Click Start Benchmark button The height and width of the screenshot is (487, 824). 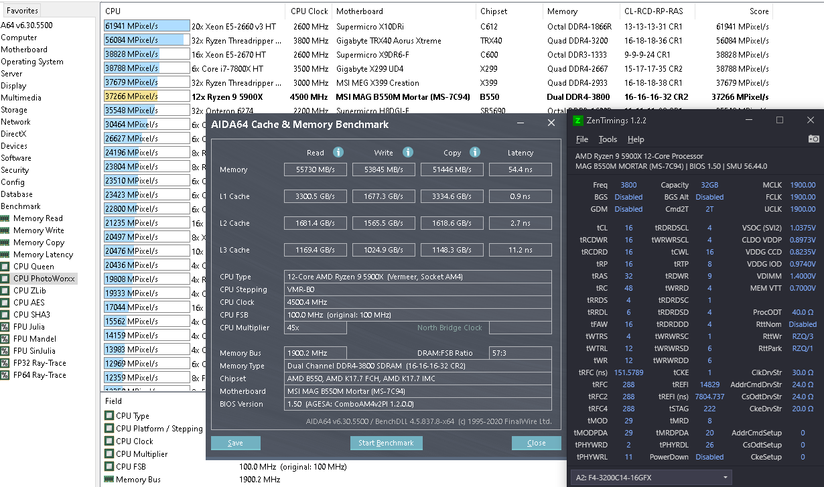(386, 443)
